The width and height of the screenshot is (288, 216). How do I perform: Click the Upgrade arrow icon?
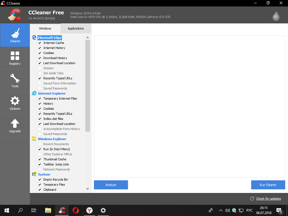15,123
